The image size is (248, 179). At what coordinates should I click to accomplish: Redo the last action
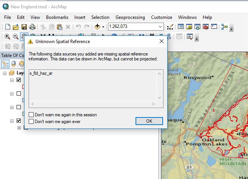87,26
